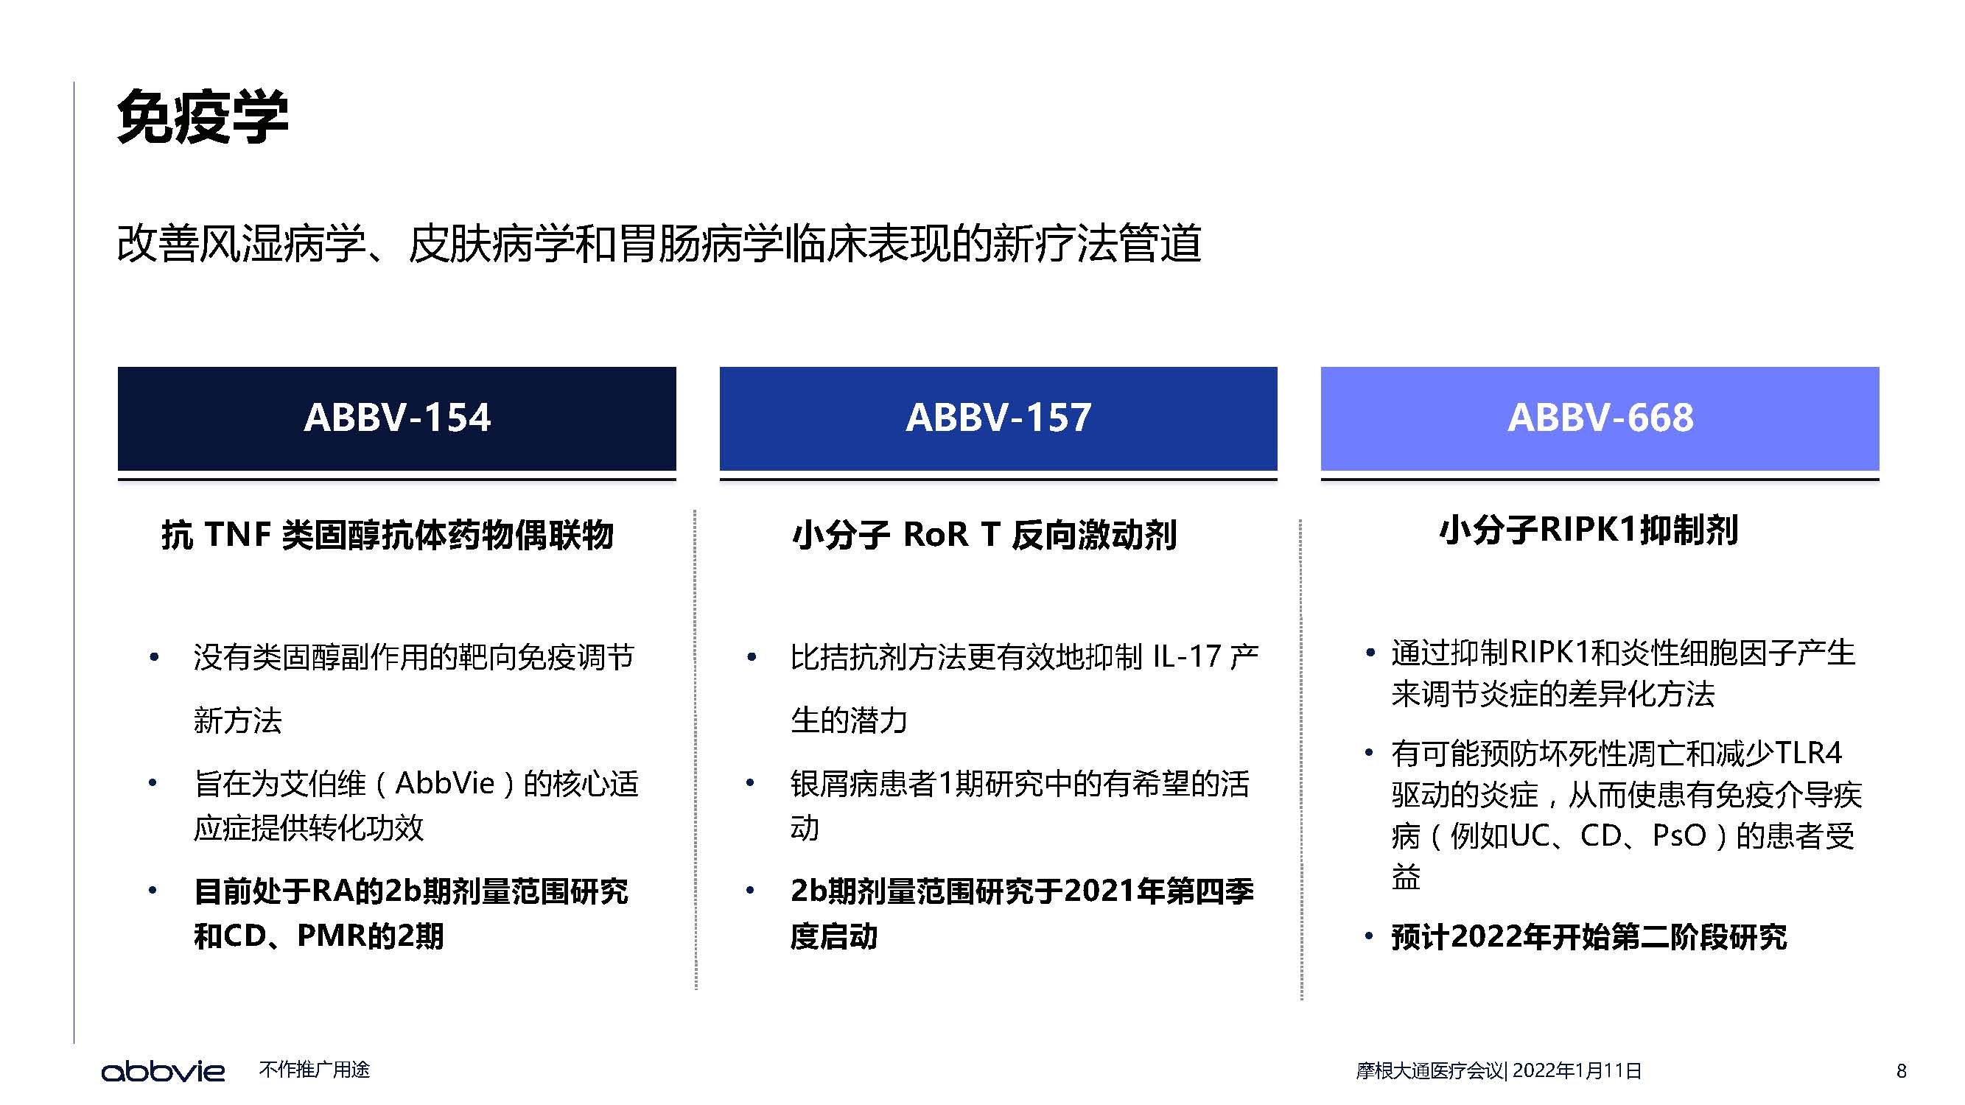
Task: Select the subtitle about 新疗法管道
Action: pos(659,244)
